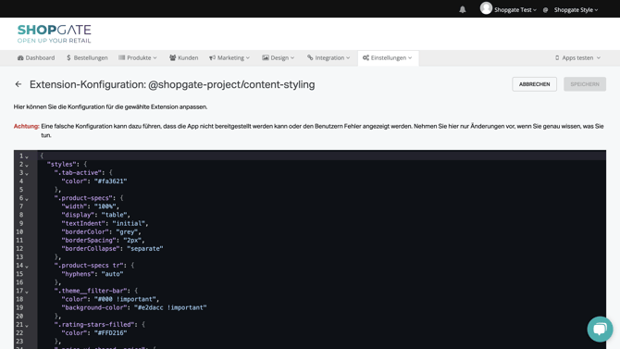The width and height of the screenshot is (620, 349).
Task: Click the globe icon beside Shopgate Style
Action: (546, 10)
